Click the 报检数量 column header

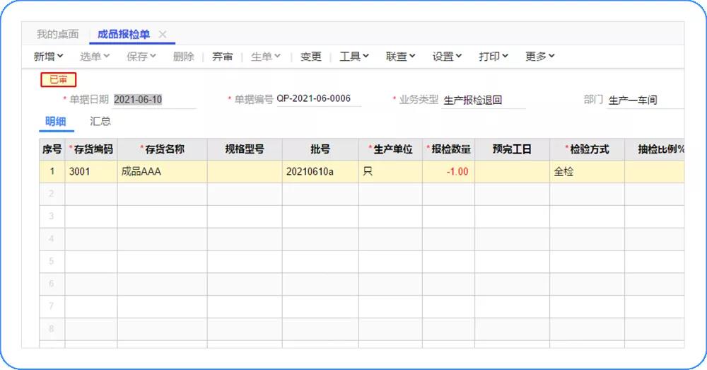449,149
